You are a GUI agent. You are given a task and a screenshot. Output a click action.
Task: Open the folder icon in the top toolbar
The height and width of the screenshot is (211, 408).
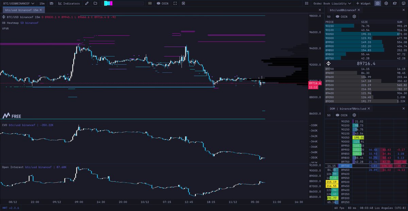pos(95,3)
